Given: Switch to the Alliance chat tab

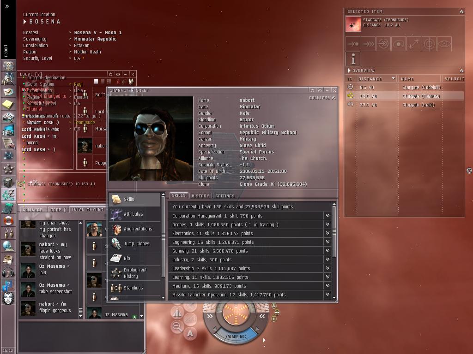Looking at the screenshot, I should coord(33,210).
